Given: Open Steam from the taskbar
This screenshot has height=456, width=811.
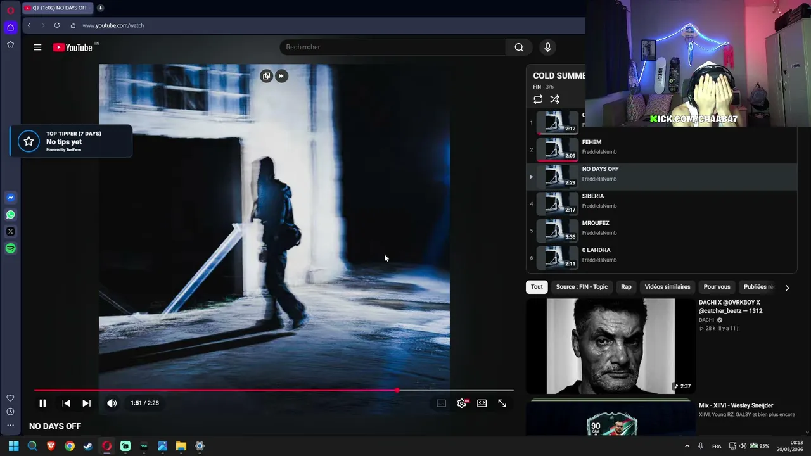Looking at the screenshot, I should 88,446.
